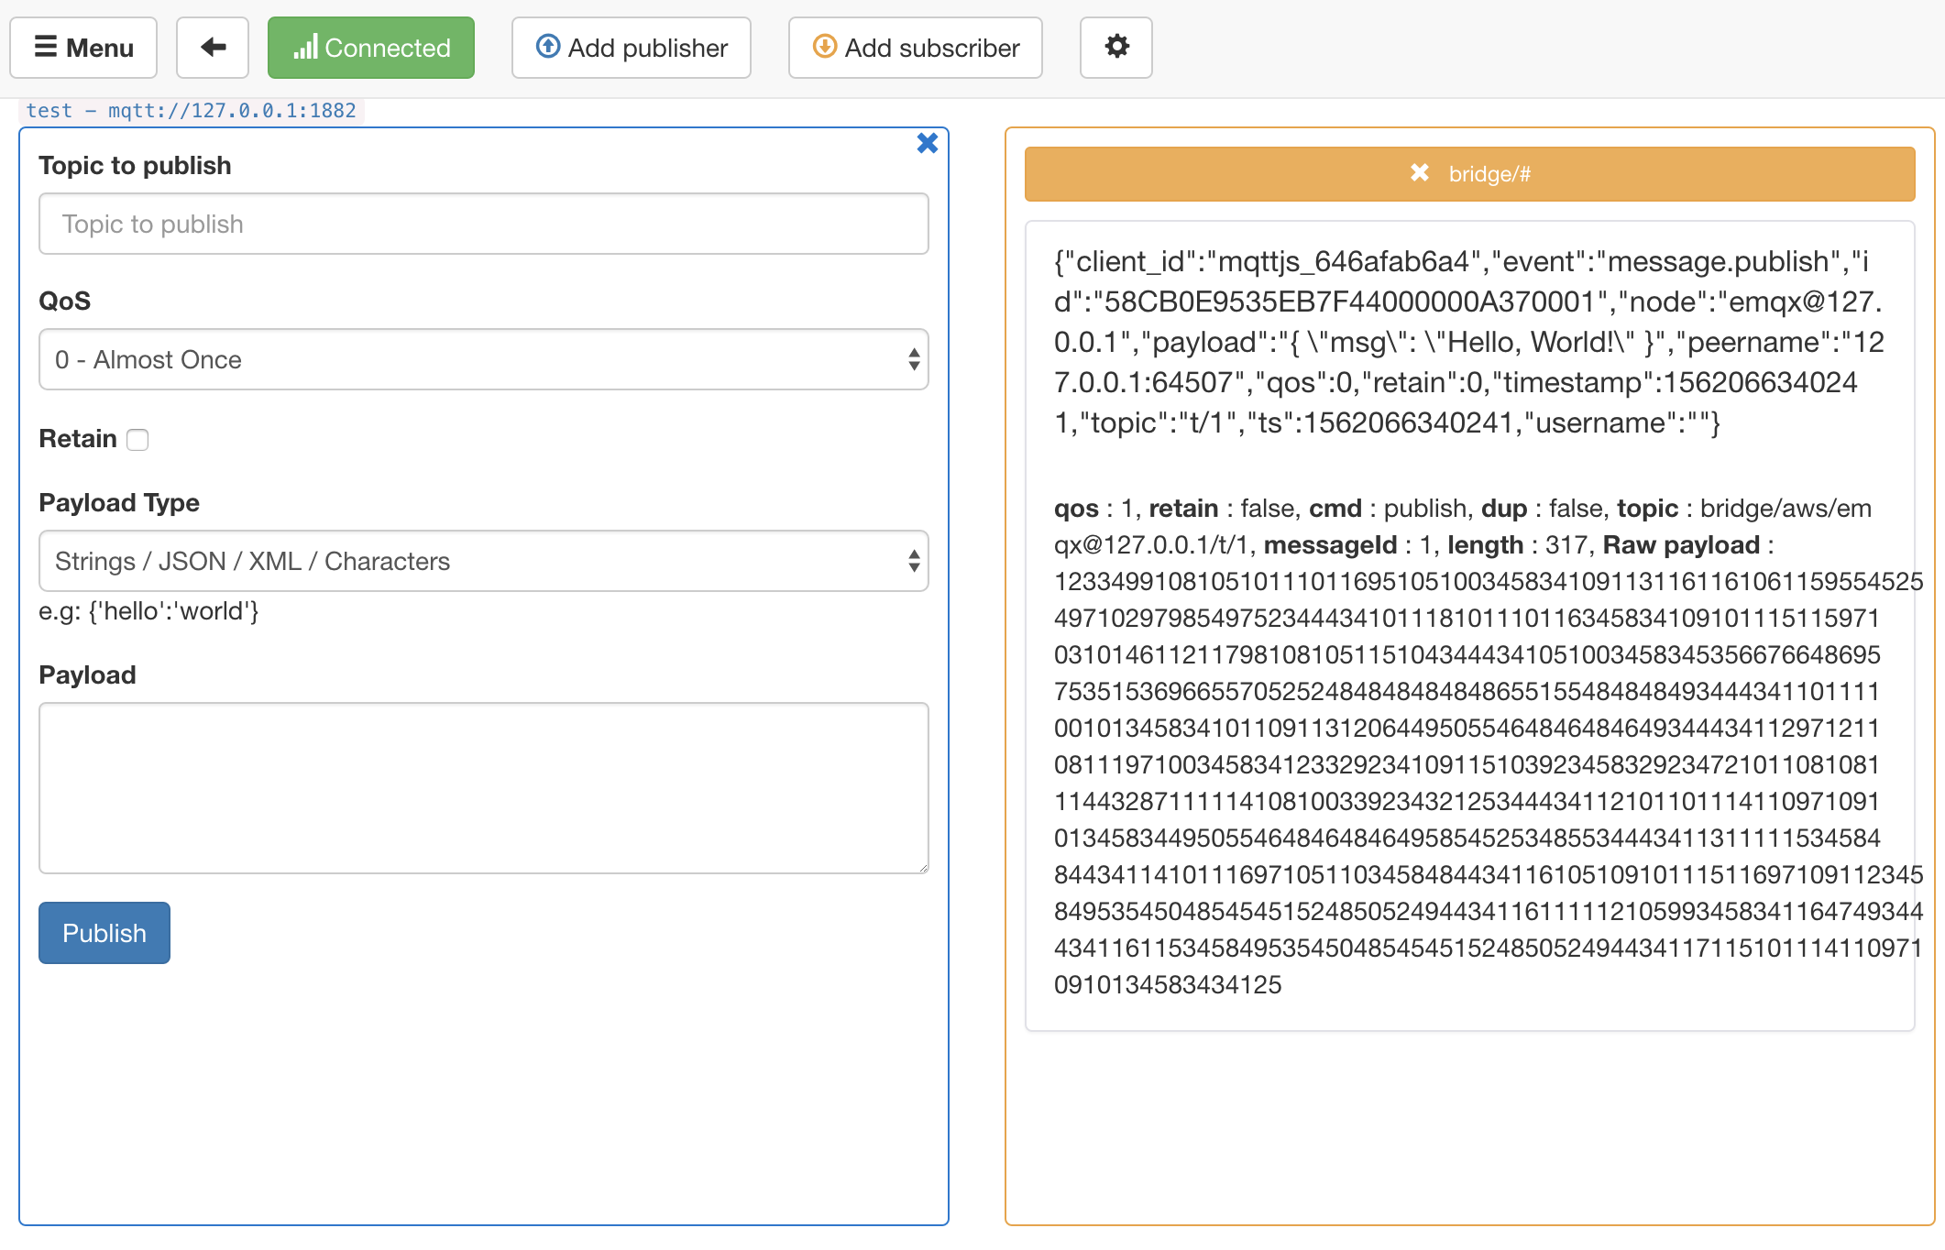
Task: Toggle the green Connected status button
Action: [x=371, y=48]
